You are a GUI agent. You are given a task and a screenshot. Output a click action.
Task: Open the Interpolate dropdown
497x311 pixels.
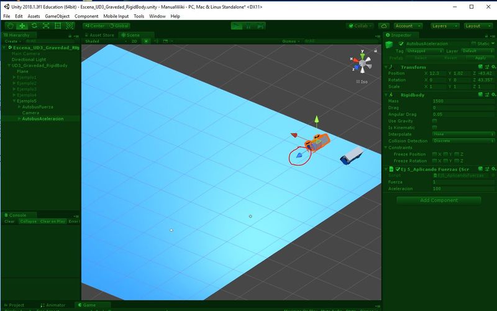[463, 134]
